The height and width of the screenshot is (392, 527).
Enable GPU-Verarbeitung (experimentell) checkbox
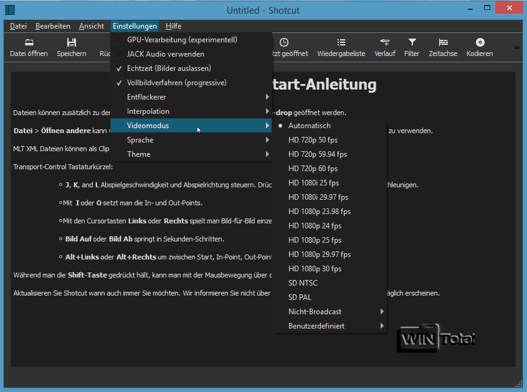tap(120, 40)
